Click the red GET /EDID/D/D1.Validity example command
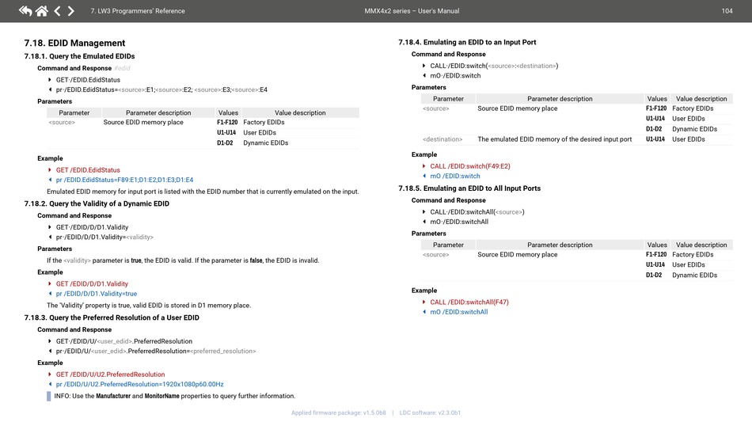752x422 pixels. tap(92, 283)
